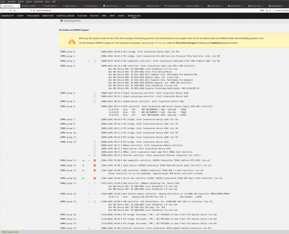Open the VM Manager link
The image size is (289, 234).
[160, 43]
